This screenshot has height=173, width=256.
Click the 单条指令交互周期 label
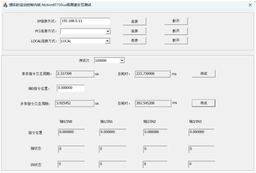[x=37, y=74]
